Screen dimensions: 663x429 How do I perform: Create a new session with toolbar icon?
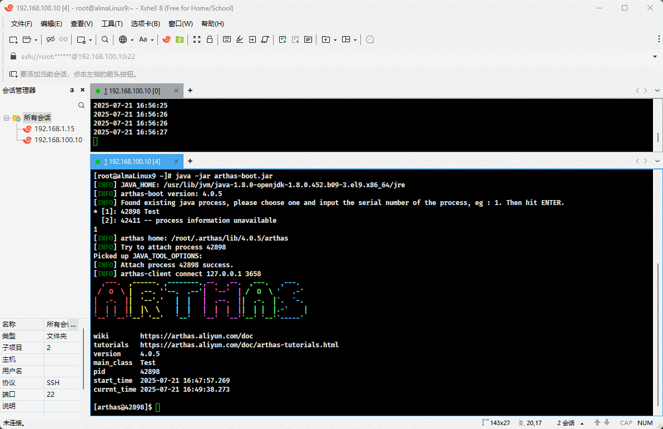click(x=13, y=39)
